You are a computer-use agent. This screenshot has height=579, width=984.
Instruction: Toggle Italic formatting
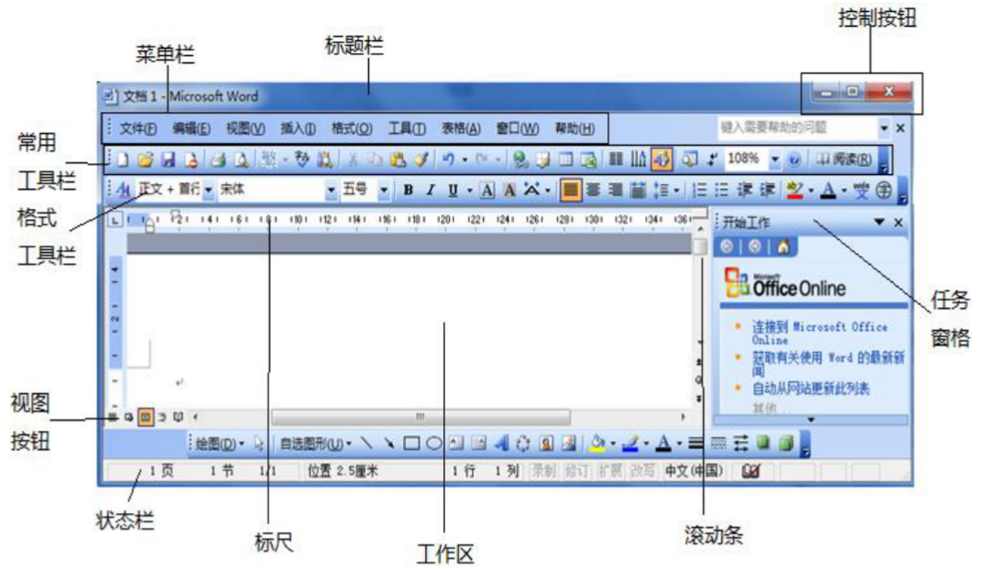[430, 190]
